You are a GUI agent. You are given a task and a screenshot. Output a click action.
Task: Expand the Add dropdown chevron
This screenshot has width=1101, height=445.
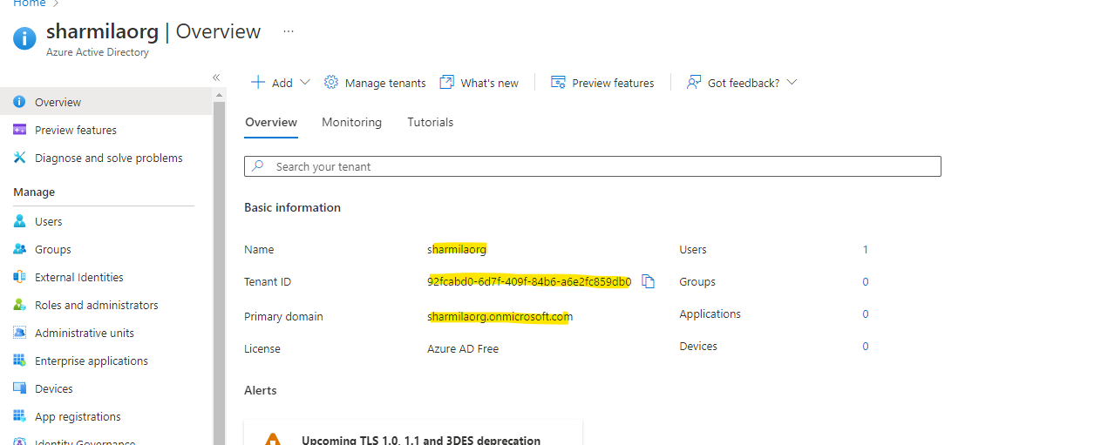click(x=304, y=82)
